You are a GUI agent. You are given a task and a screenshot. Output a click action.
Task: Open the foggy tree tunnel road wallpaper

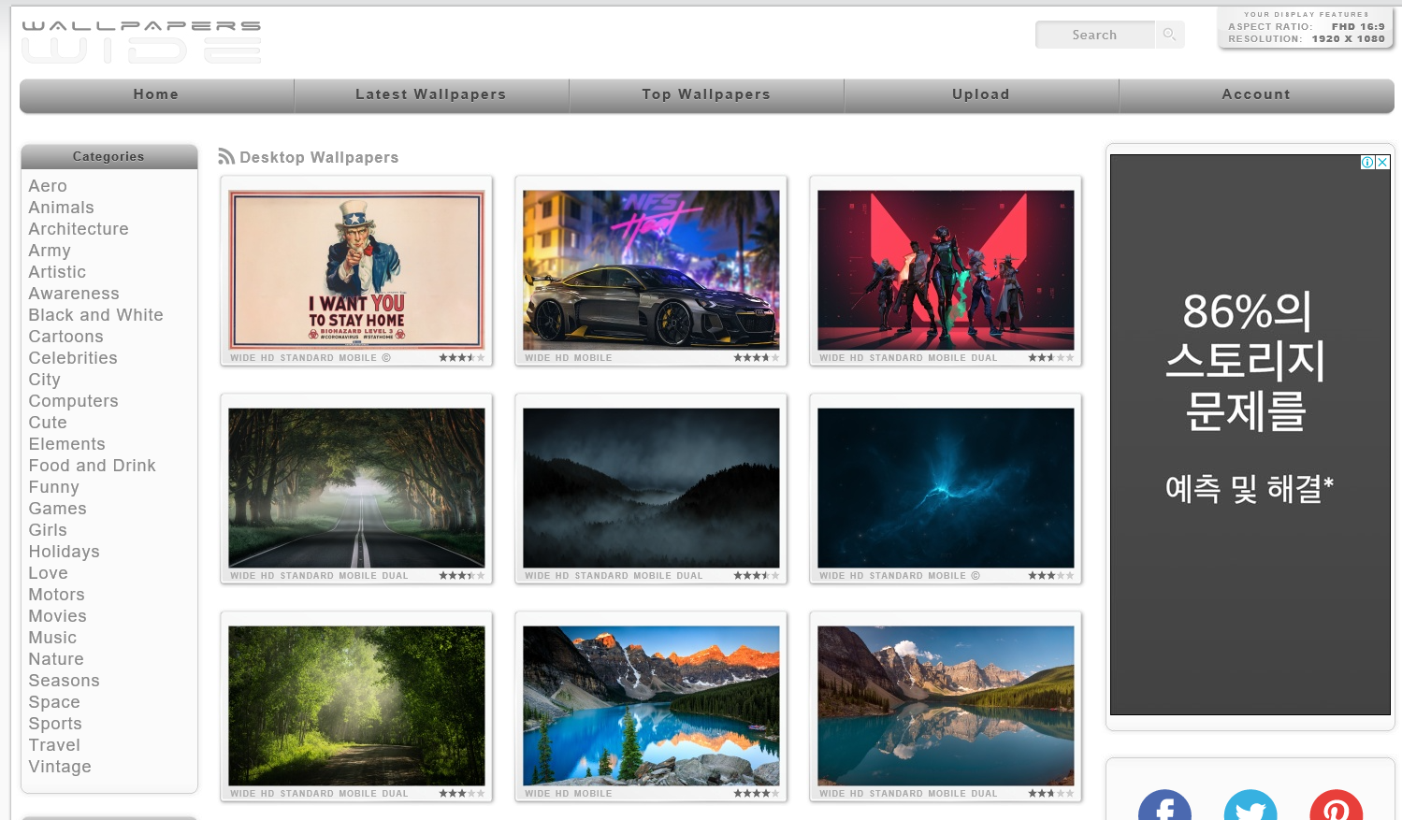click(x=356, y=488)
